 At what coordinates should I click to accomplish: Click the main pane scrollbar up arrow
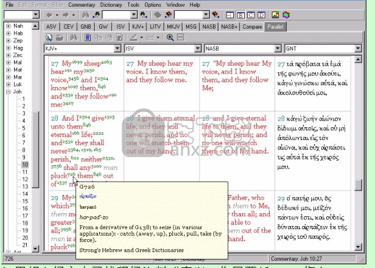click(358, 59)
